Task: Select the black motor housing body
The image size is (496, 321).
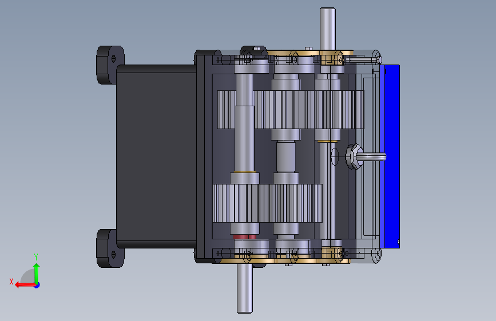Action: tap(156, 157)
